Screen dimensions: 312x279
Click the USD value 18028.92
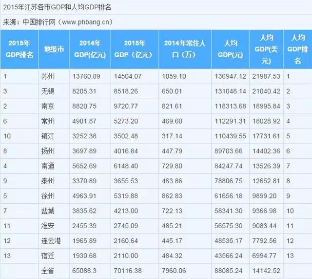click(266, 121)
